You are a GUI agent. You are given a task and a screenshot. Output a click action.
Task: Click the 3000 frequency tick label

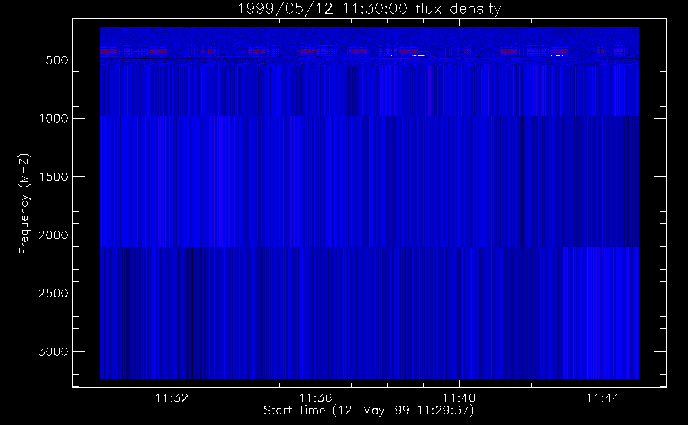[53, 351]
